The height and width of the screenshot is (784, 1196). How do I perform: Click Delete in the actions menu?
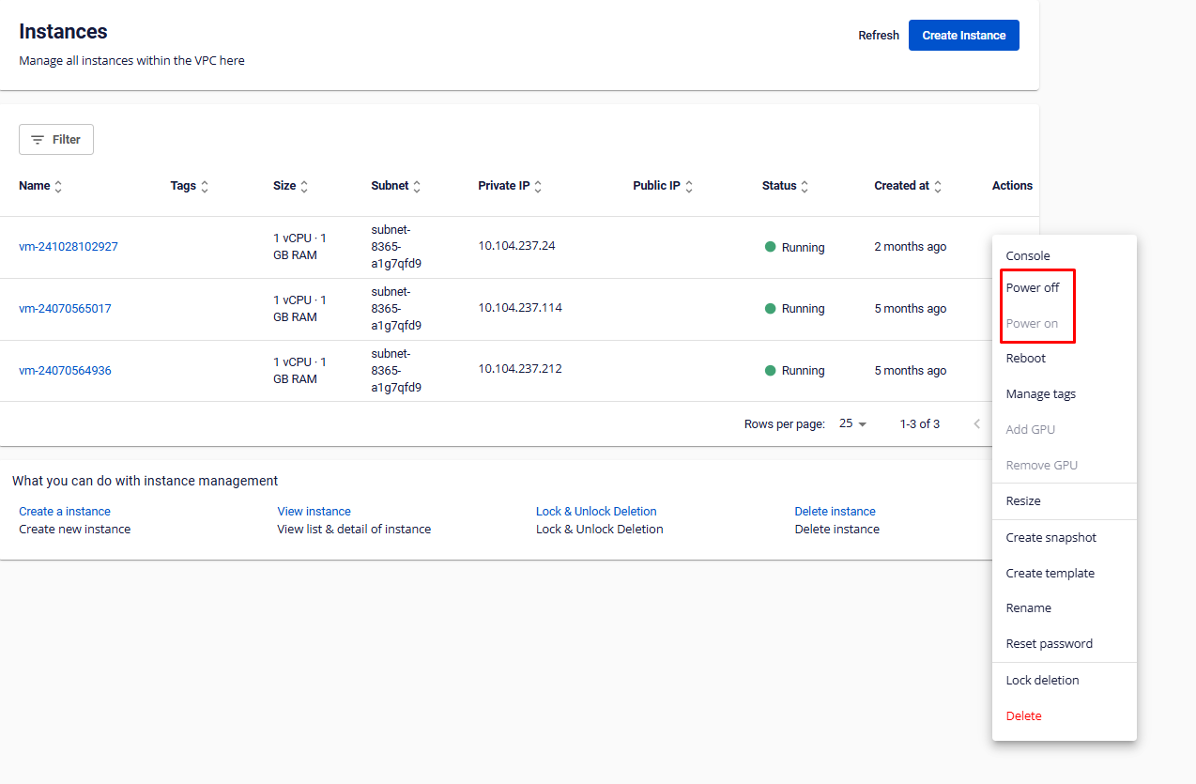(x=1023, y=716)
